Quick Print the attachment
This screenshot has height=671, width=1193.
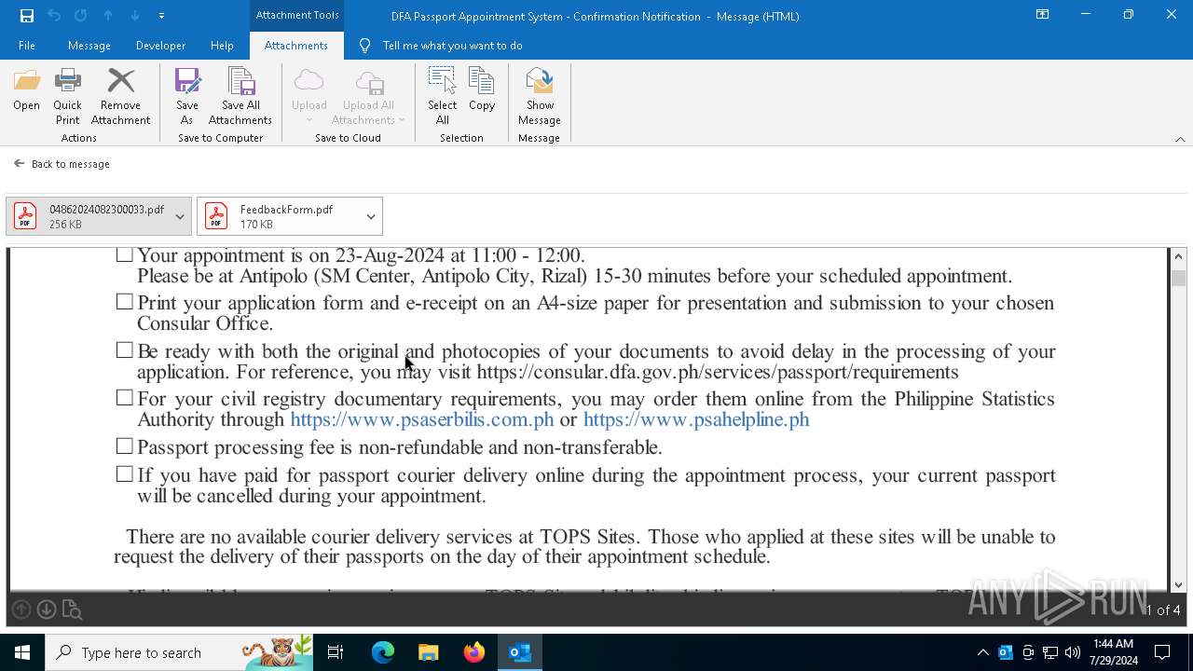coord(67,97)
